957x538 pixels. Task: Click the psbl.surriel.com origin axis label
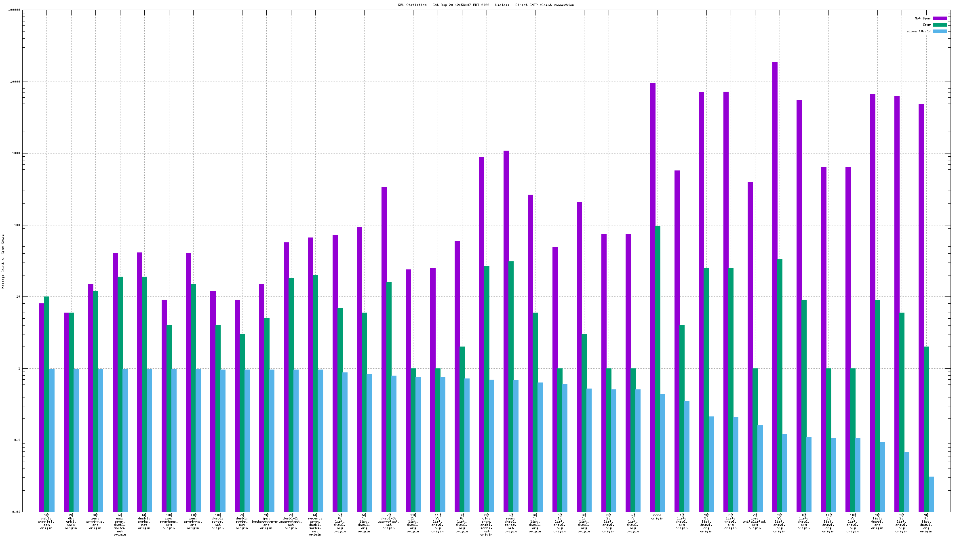click(x=46, y=522)
